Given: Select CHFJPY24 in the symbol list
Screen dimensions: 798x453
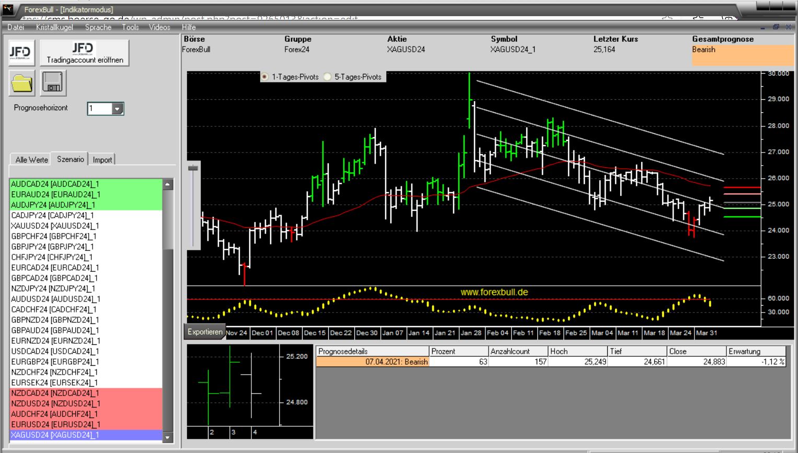Looking at the screenshot, I should click(x=86, y=257).
